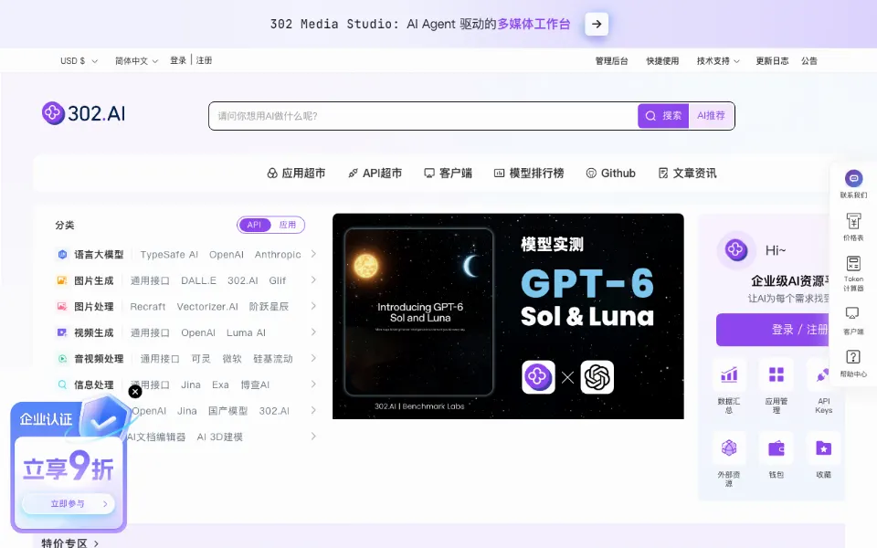
Task: Open the 更新日志 link
Action: point(772,61)
